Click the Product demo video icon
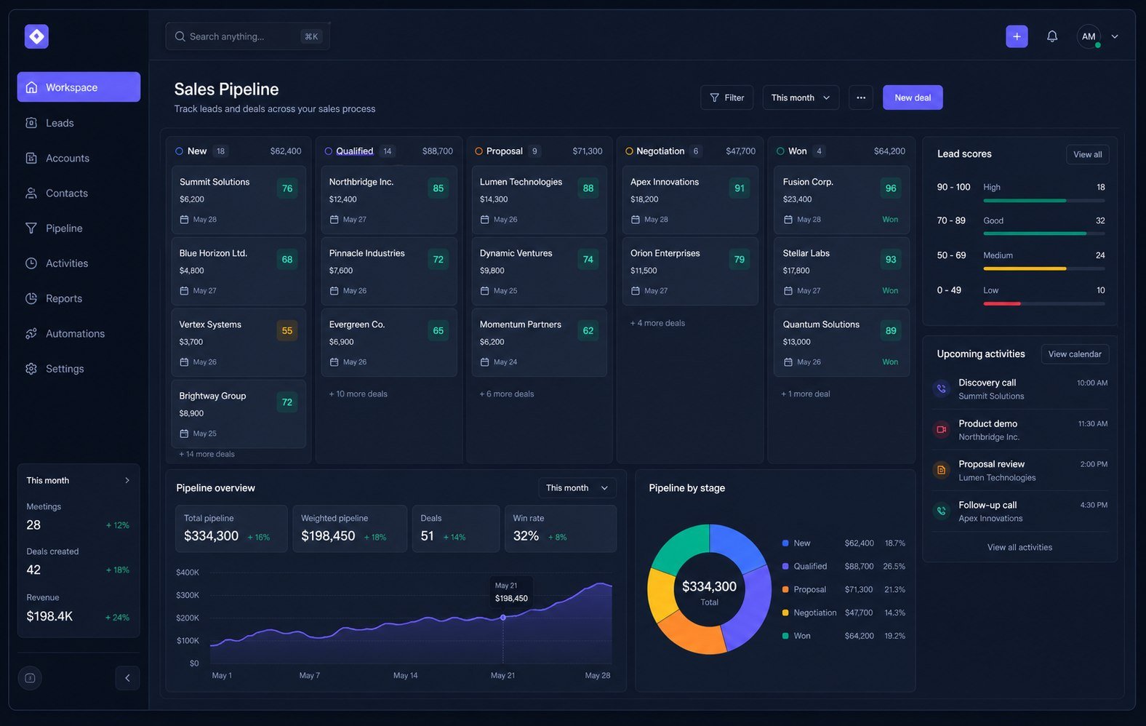The height and width of the screenshot is (726, 1146). pyautogui.click(x=941, y=429)
